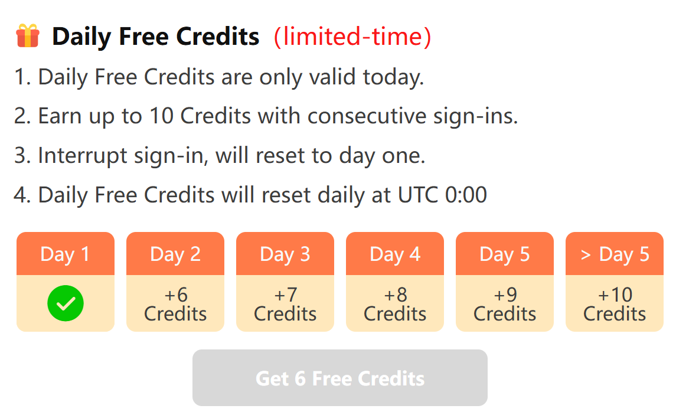Click the rule about interrupting sign-in
This screenshot has width=676, height=412.
point(220,156)
